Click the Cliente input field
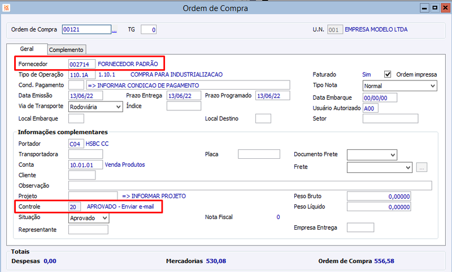The width and height of the screenshot is (452, 272). tap(82, 175)
